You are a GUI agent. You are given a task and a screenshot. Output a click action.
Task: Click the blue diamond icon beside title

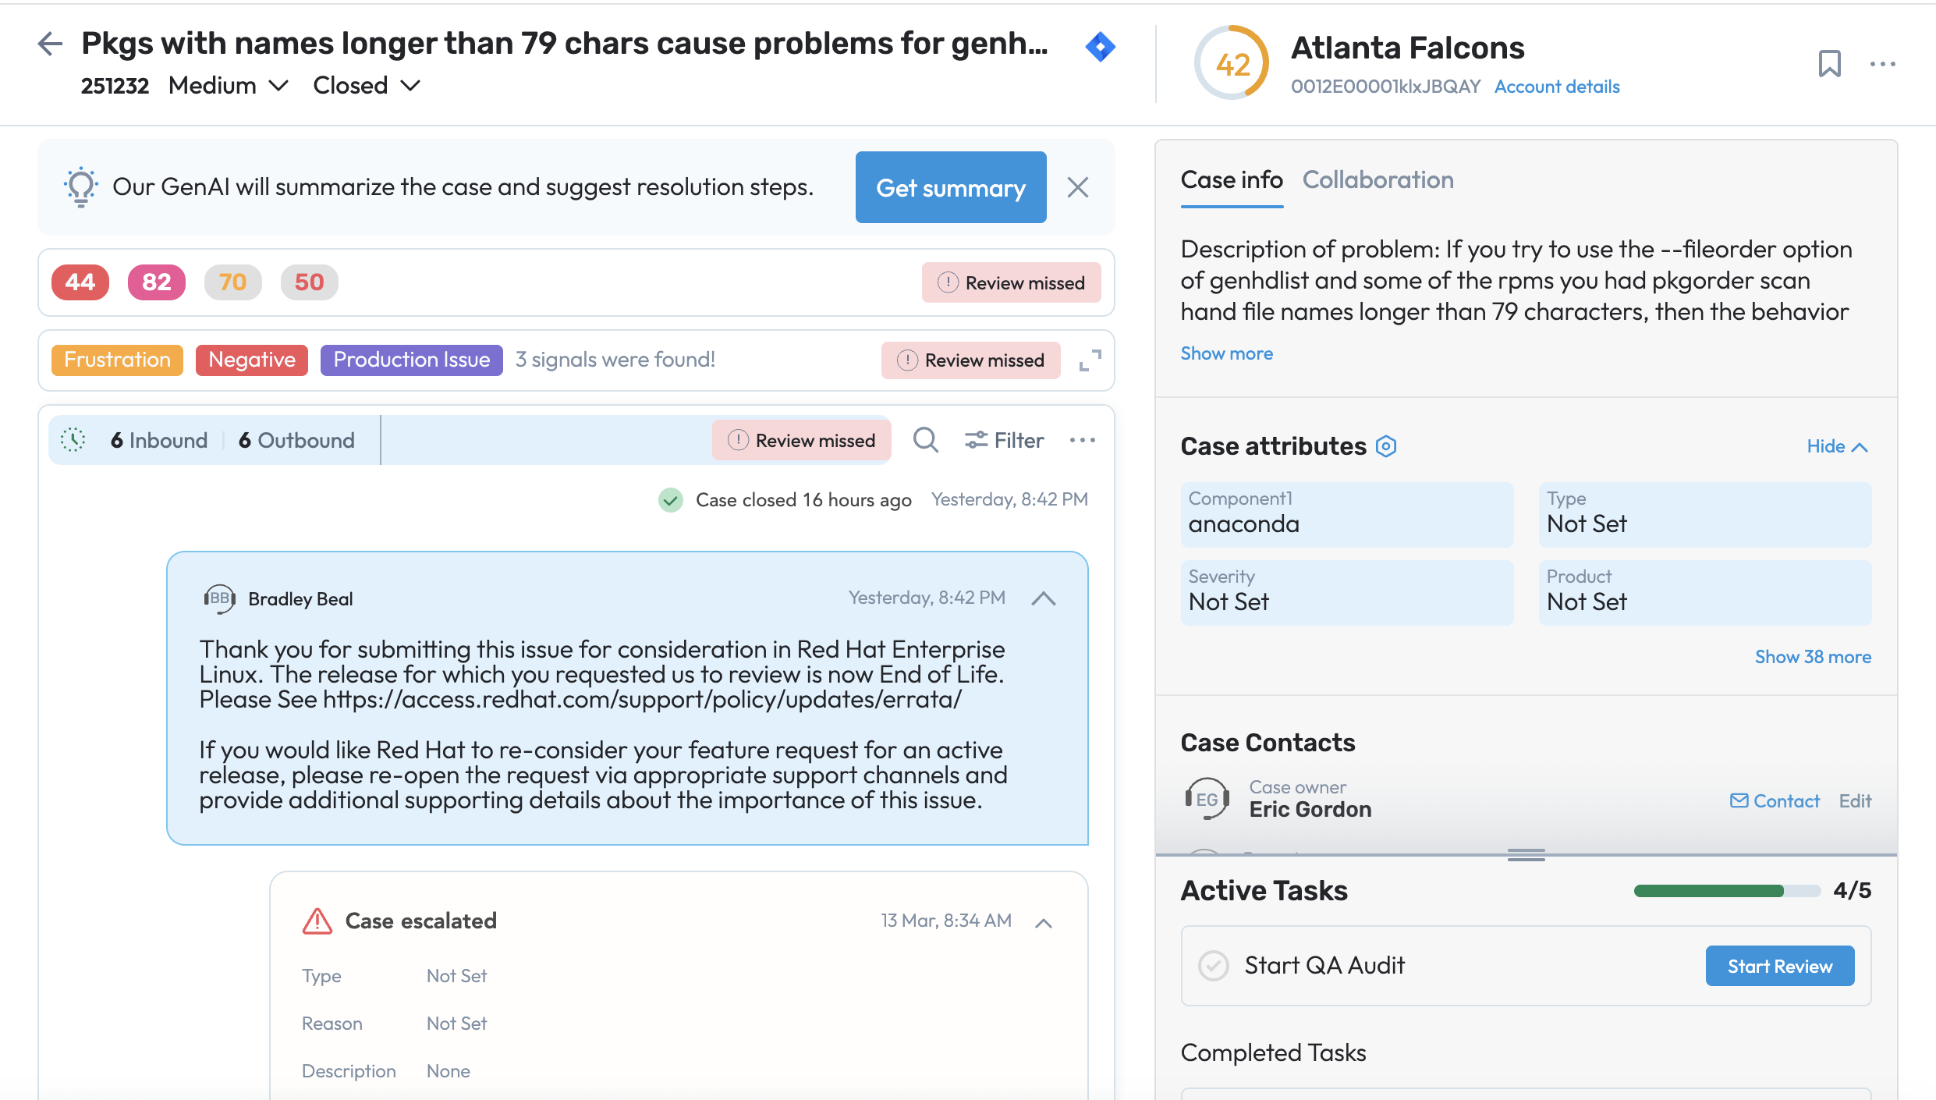tap(1100, 47)
